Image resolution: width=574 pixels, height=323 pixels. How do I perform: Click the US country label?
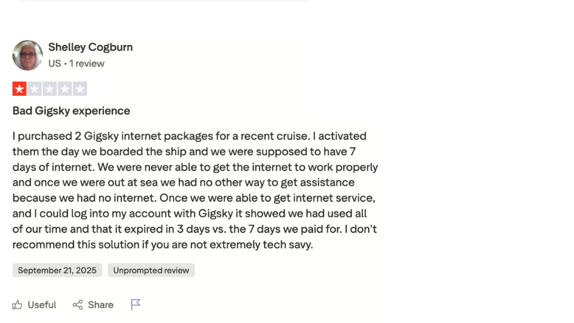[x=54, y=63]
